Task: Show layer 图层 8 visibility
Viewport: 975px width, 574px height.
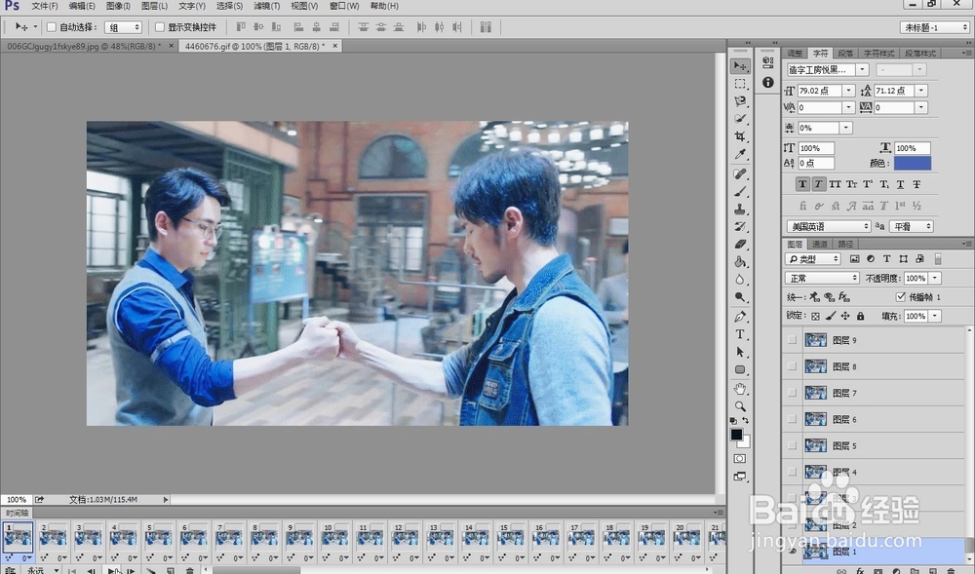Action: click(x=792, y=366)
